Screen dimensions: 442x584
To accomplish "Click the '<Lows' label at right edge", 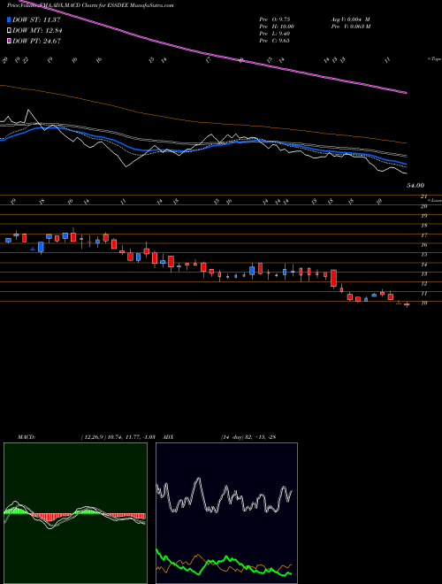I will (433, 200).
